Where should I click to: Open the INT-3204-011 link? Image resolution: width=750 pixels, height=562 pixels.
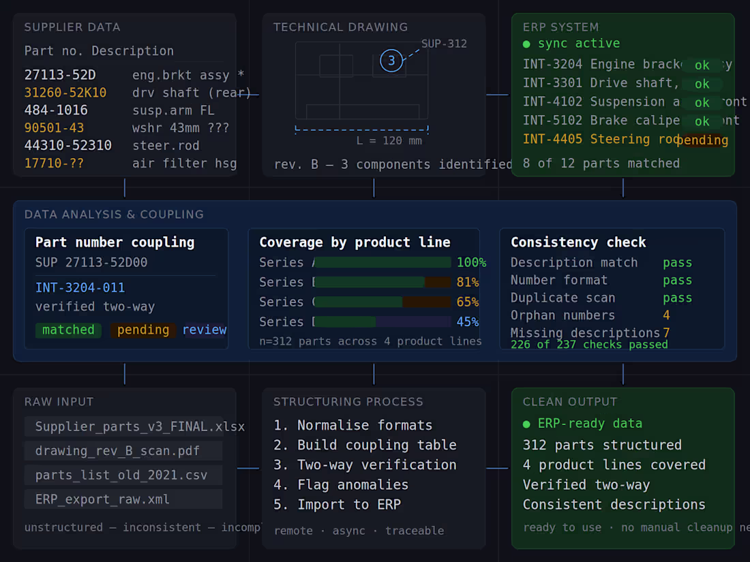(80, 287)
